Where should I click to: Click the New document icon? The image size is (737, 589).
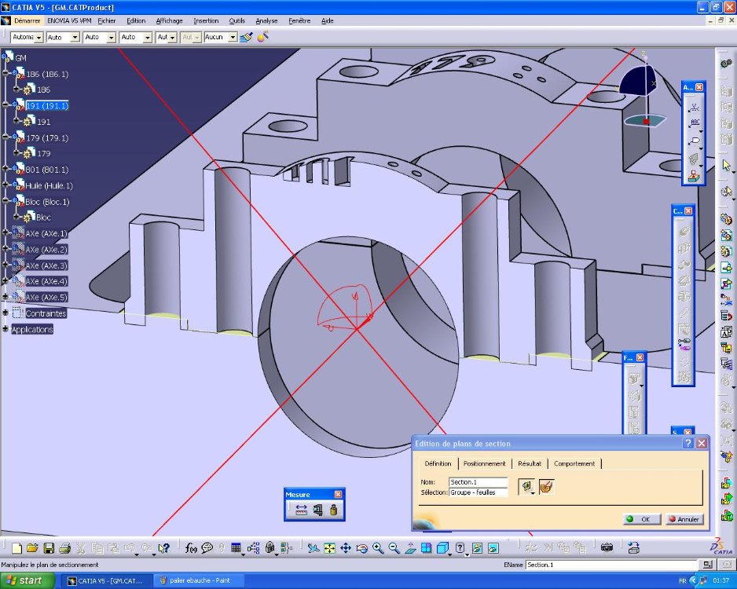(17, 548)
